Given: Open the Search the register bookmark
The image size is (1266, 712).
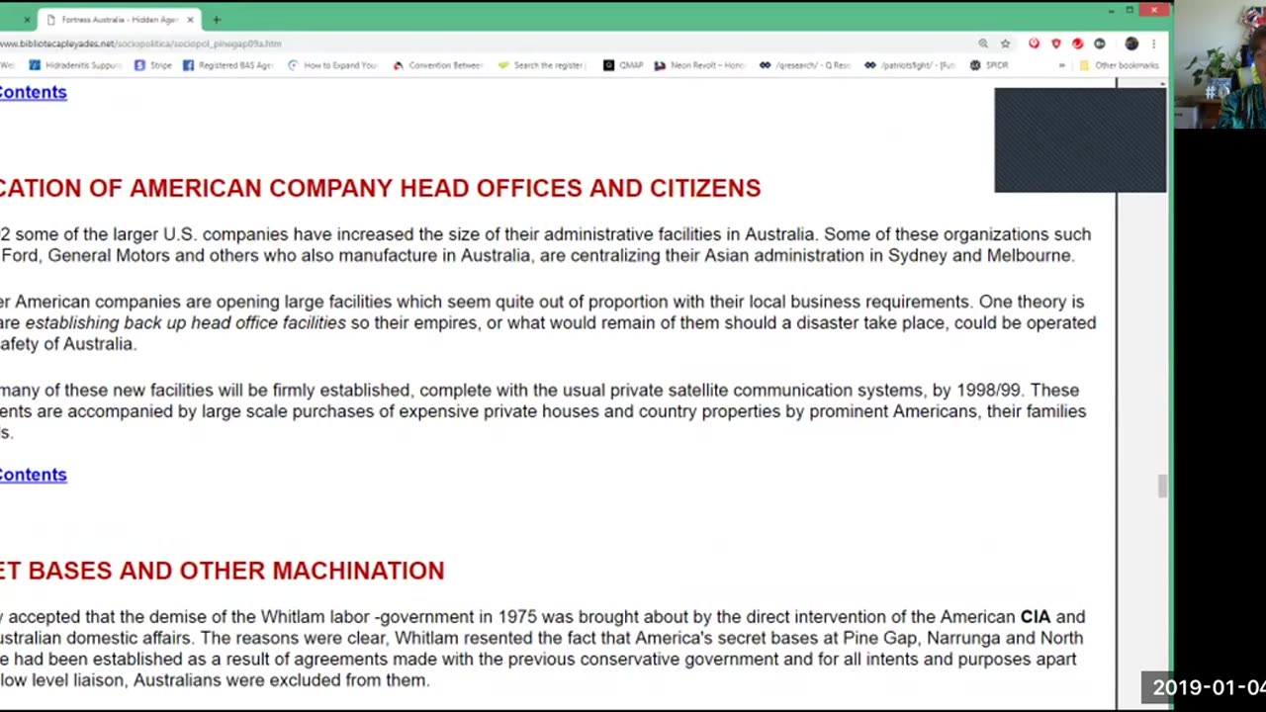Looking at the screenshot, I should point(543,65).
